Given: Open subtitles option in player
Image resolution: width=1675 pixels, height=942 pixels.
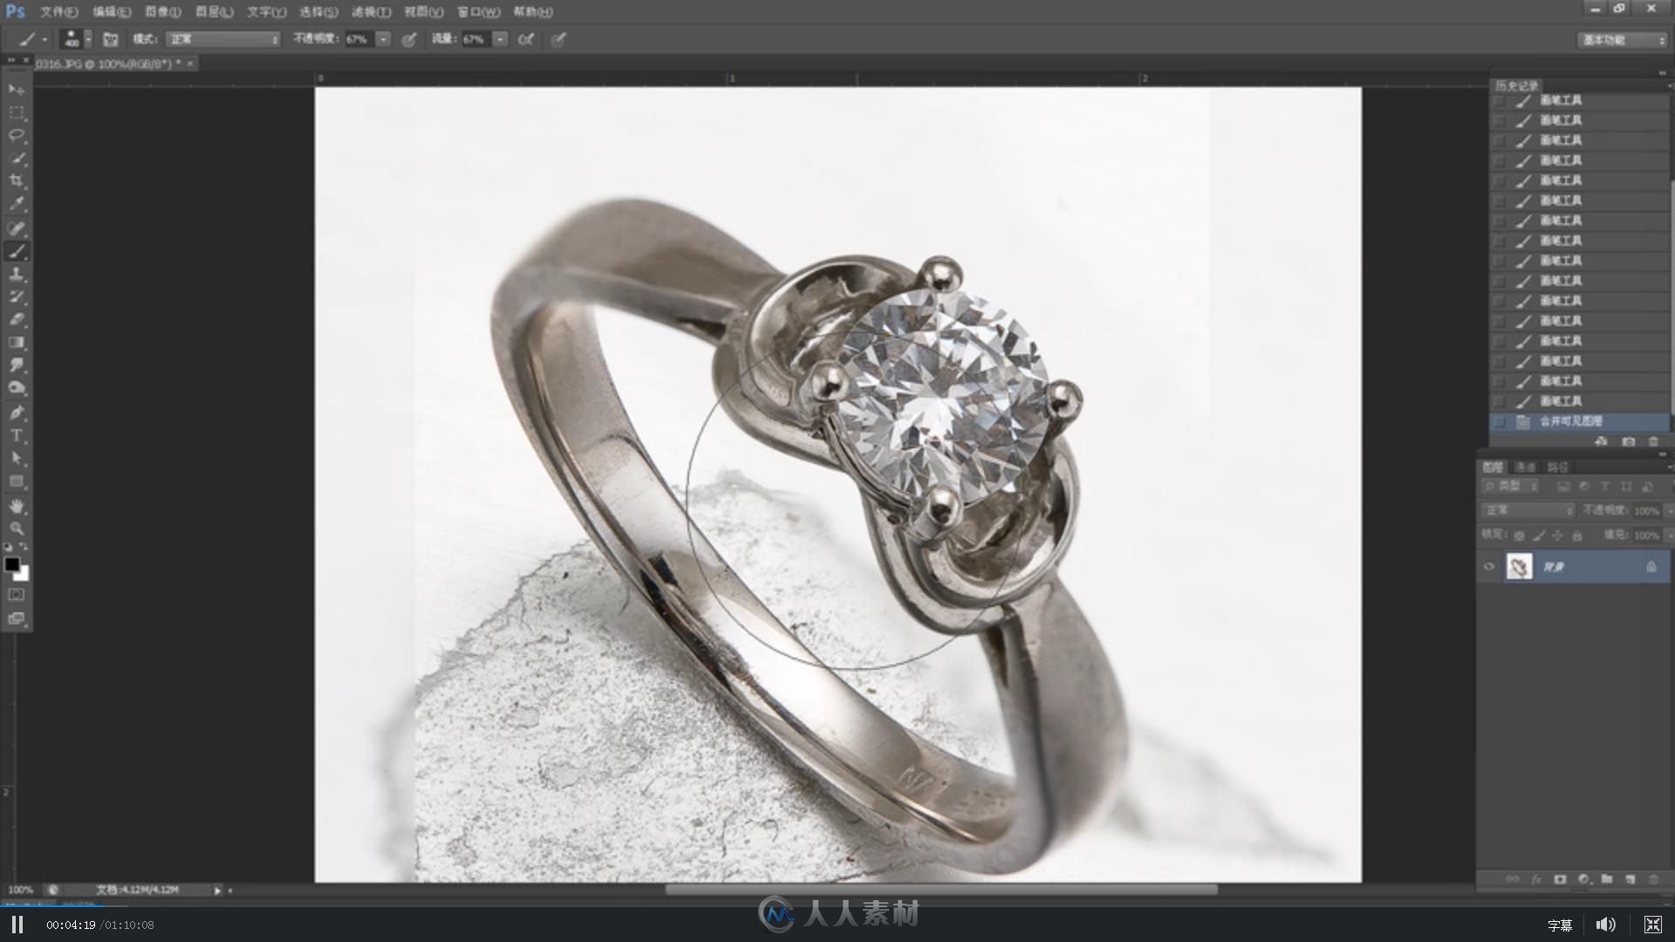Looking at the screenshot, I should (x=1560, y=925).
